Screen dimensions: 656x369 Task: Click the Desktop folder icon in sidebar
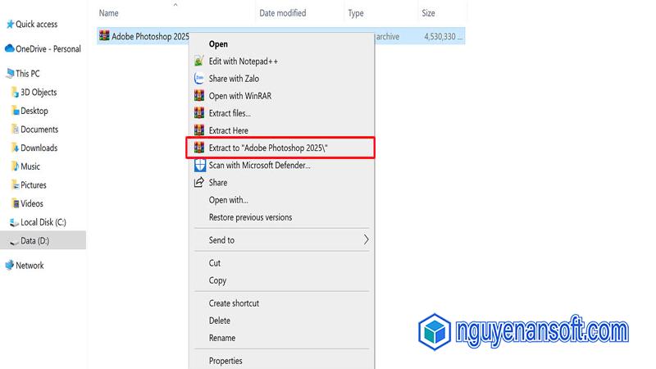[16, 111]
